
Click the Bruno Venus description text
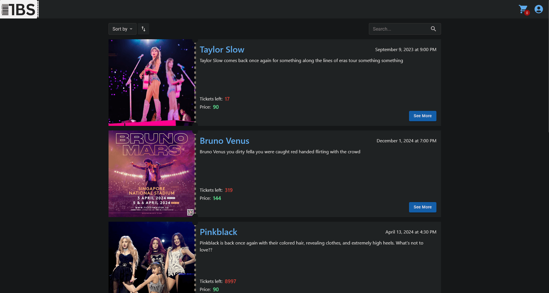click(280, 152)
